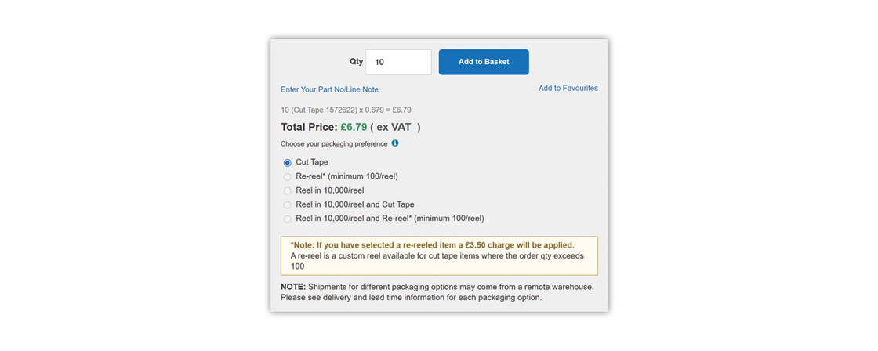Pick Reel in 10,000/reel and Cut Tape
The width and height of the screenshot is (878, 351).
(x=288, y=205)
